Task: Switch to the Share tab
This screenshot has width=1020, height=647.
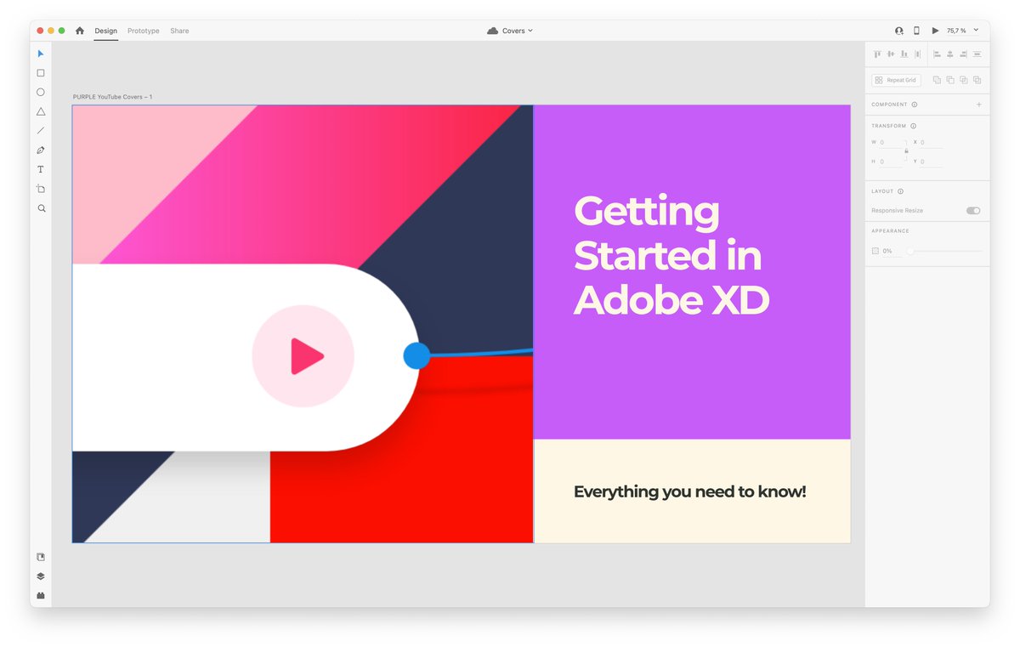Action: (x=179, y=31)
